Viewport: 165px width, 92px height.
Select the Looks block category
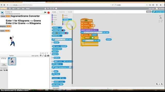click(x=55, y=17)
